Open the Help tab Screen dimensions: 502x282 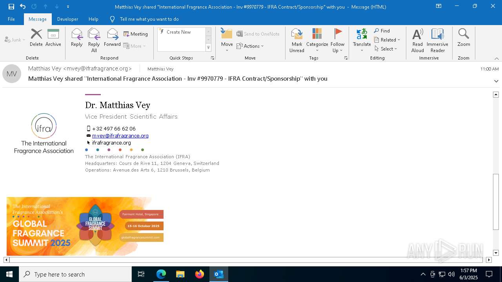point(93,19)
